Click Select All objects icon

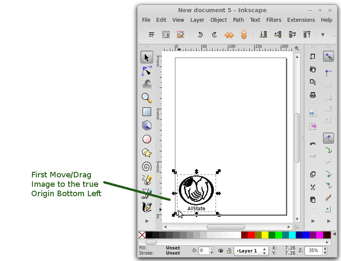pyautogui.click(x=152, y=35)
